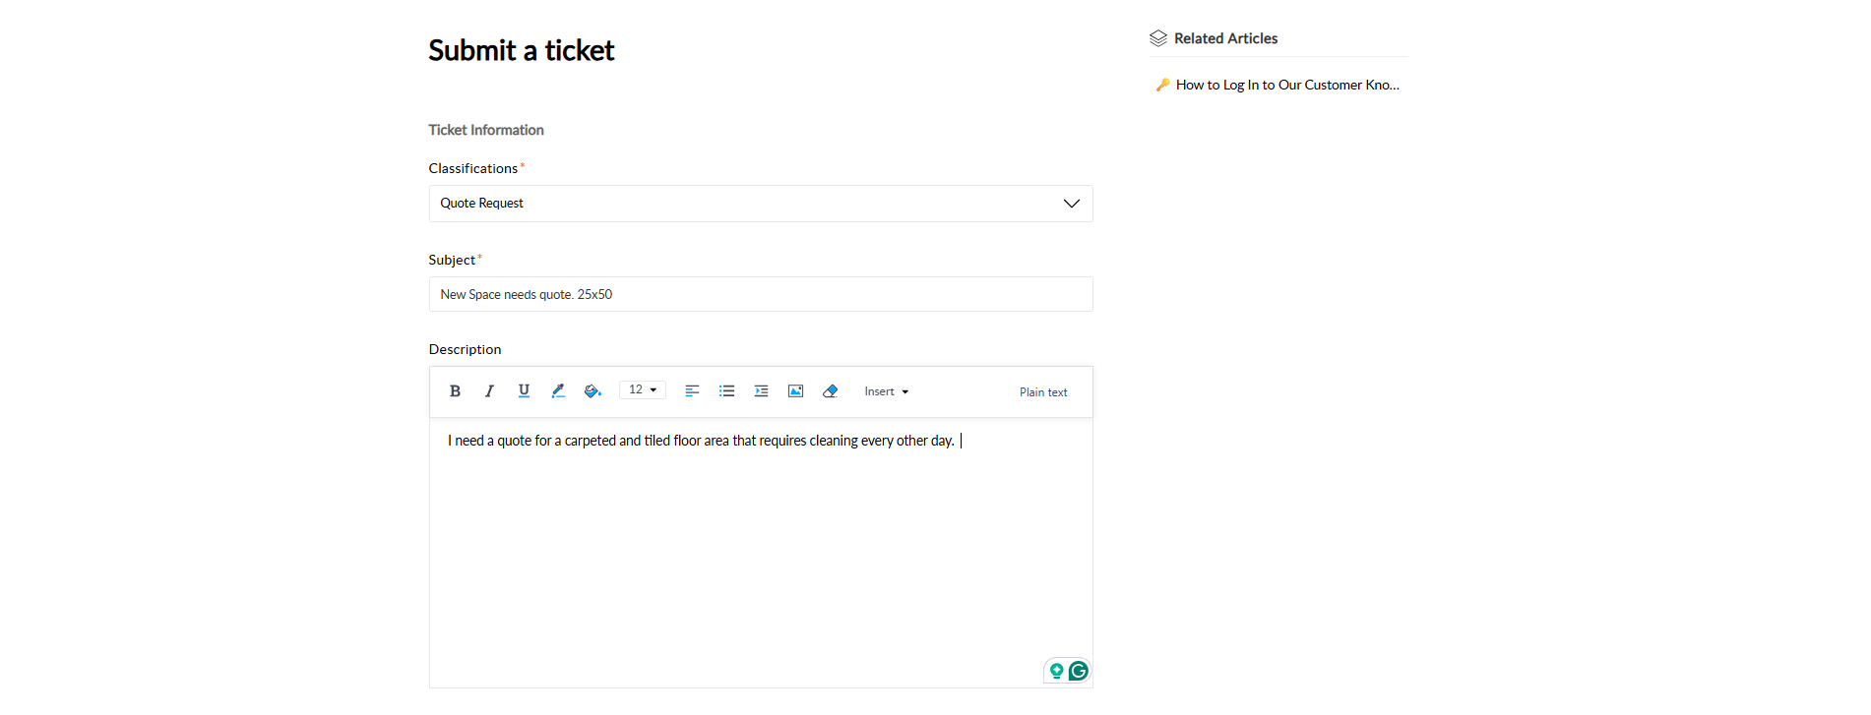Switch editor to Plain text mode
This screenshot has height=715, width=1871.
coord(1043,392)
